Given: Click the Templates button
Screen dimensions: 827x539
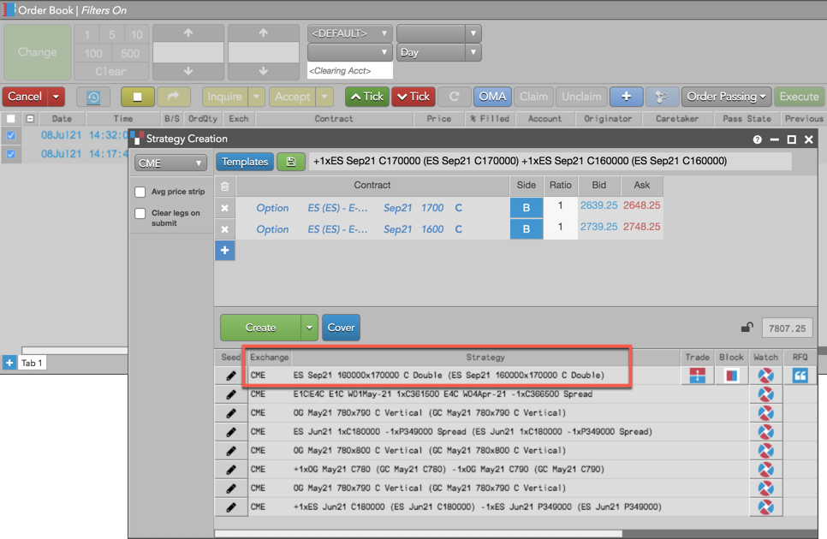Looking at the screenshot, I should pyautogui.click(x=246, y=162).
